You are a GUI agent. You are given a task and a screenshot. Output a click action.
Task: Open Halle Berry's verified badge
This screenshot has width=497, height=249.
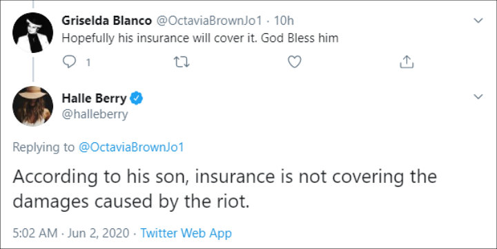(x=137, y=98)
